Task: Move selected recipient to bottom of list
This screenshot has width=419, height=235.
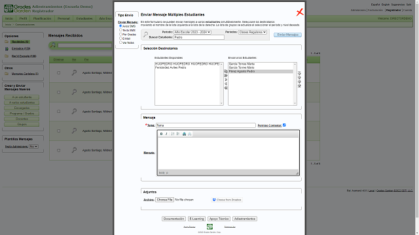Action: click(x=299, y=86)
